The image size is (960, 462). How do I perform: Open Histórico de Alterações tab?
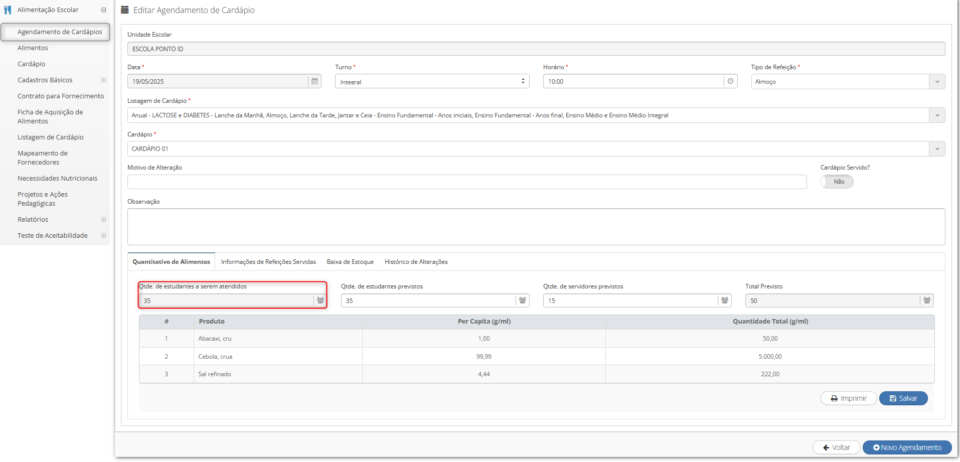coord(416,262)
